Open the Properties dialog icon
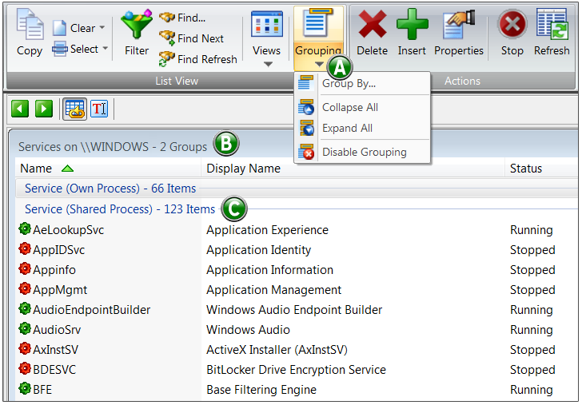Image resolution: width=582 pixels, height=405 pixels. pos(459,26)
